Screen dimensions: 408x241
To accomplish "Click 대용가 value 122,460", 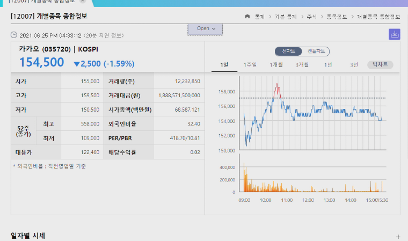I will click(x=90, y=152).
